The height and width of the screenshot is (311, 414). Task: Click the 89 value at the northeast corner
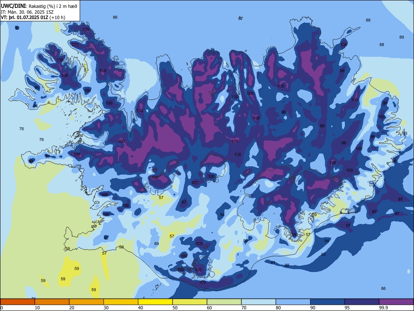tap(402, 37)
